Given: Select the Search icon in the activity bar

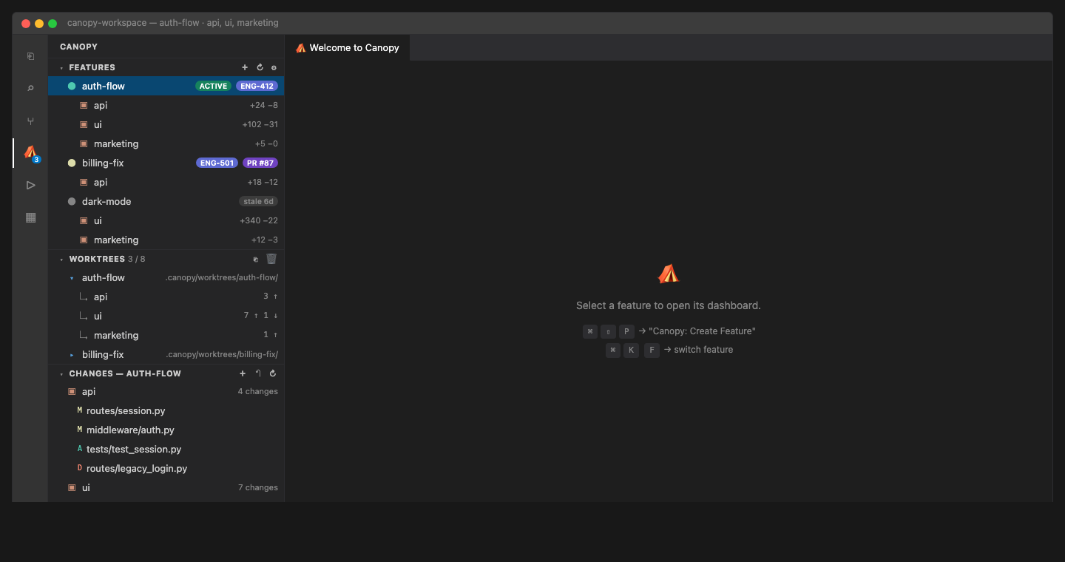Looking at the screenshot, I should tap(30, 88).
